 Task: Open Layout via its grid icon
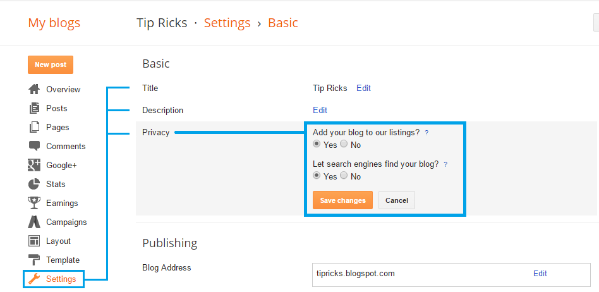pyautogui.click(x=34, y=241)
